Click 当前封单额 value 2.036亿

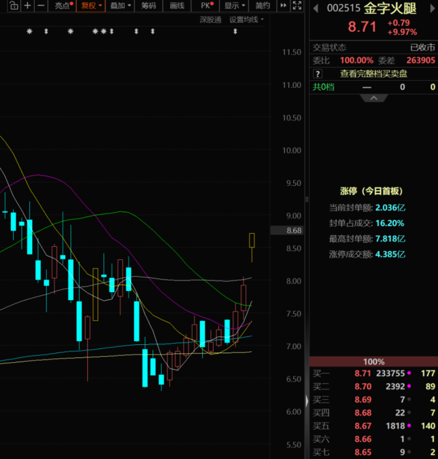point(390,208)
